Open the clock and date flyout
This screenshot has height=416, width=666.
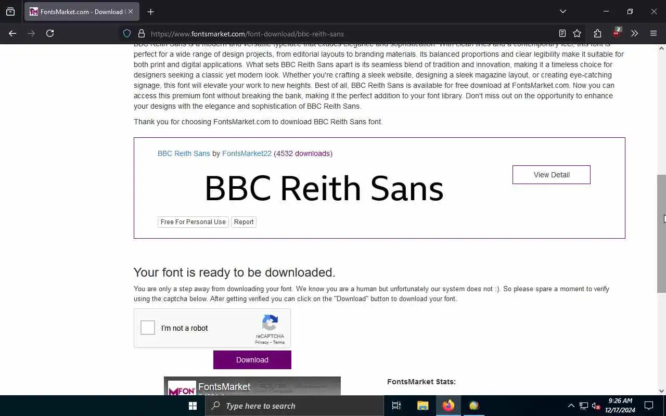[x=620, y=406]
